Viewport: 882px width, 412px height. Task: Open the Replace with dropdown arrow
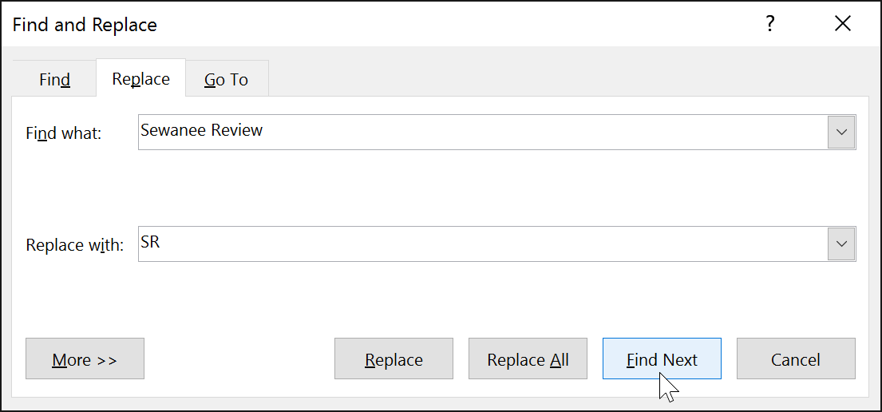point(841,244)
